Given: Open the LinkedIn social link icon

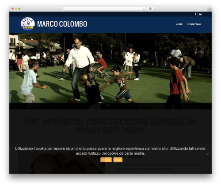Looking at the screenshot, I should 201,14.
